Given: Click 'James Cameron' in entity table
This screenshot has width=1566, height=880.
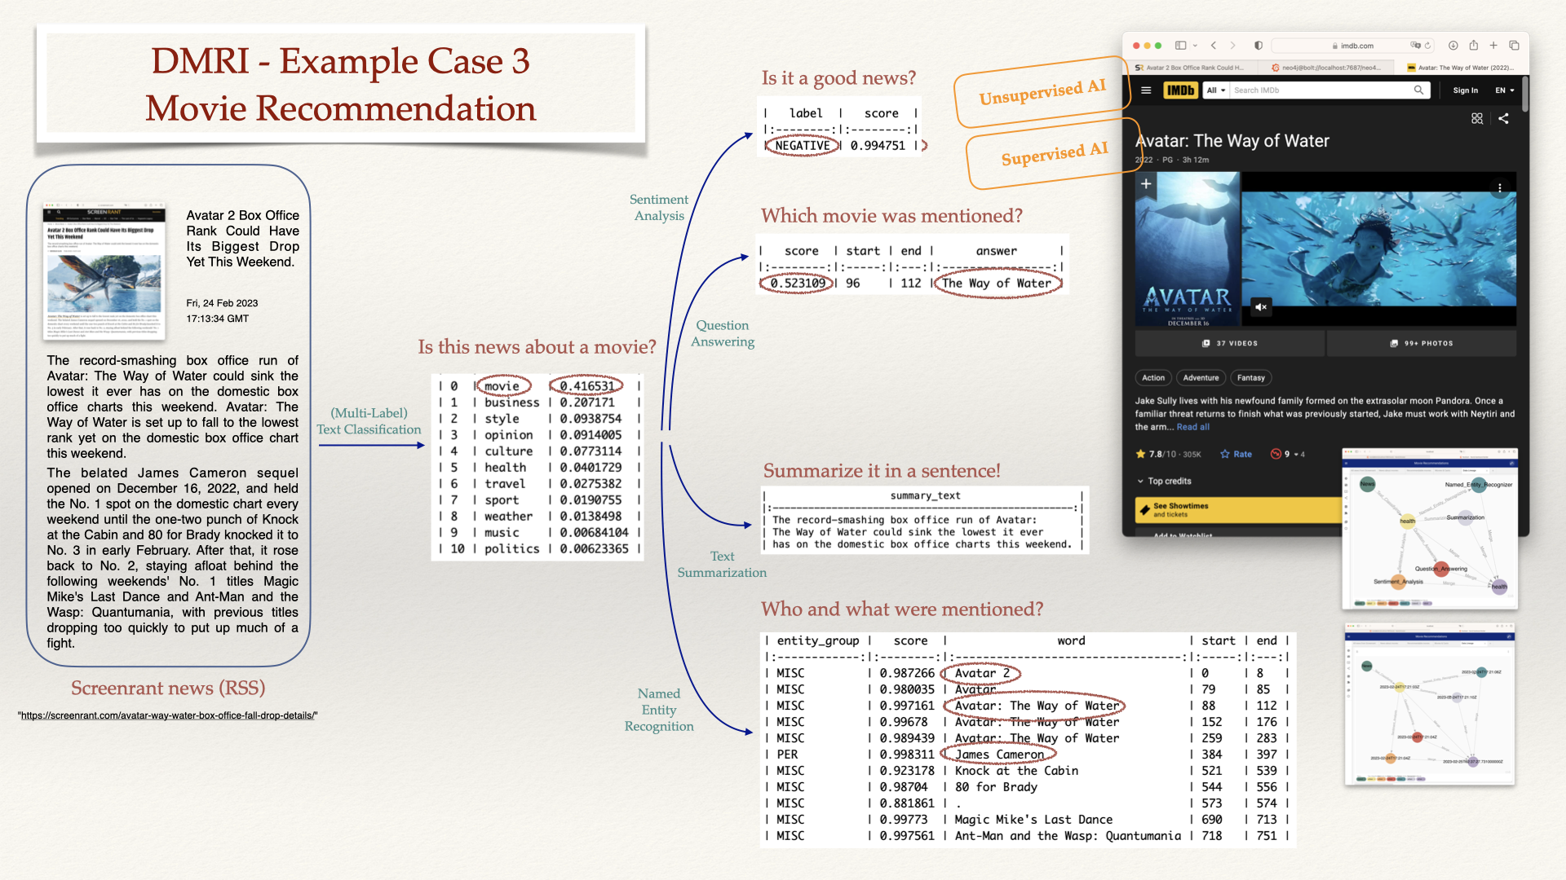Looking at the screenshot, I should click(999, 755).
